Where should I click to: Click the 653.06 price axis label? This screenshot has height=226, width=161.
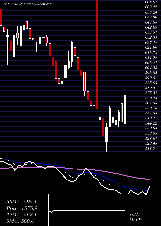point(151,17)
